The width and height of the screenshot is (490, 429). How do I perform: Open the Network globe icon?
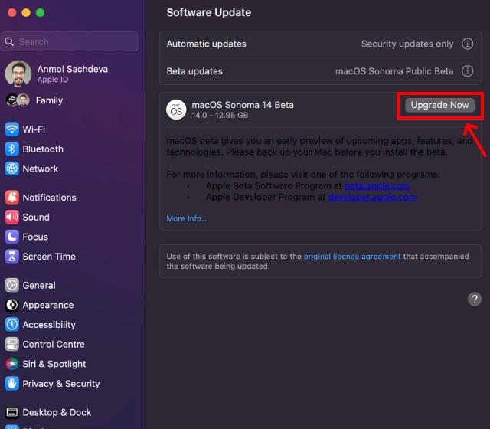(x=12, y=169)
